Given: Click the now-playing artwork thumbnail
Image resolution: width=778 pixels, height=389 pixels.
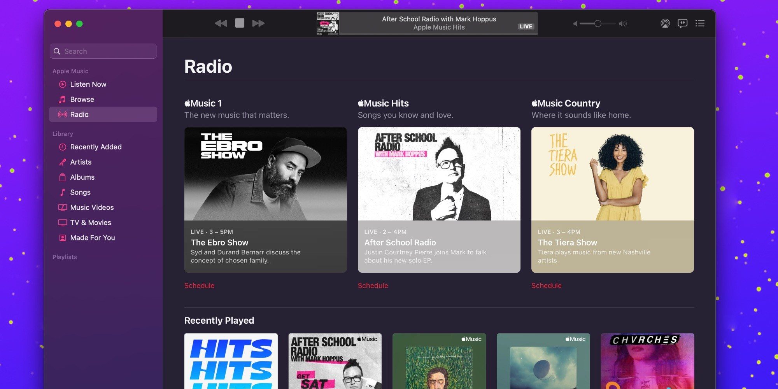Looking at the screenshot, I should pos(328,23).
